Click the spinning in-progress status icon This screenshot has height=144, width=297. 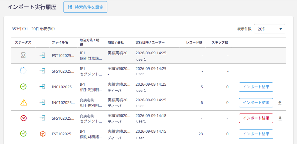pyautogui.click(x=23, y=71)
